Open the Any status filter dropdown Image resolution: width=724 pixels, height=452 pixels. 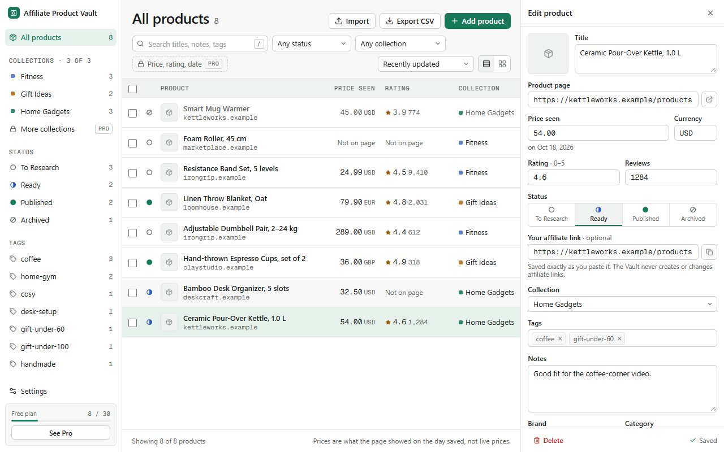pyautogui.click(x=312, y=44)
